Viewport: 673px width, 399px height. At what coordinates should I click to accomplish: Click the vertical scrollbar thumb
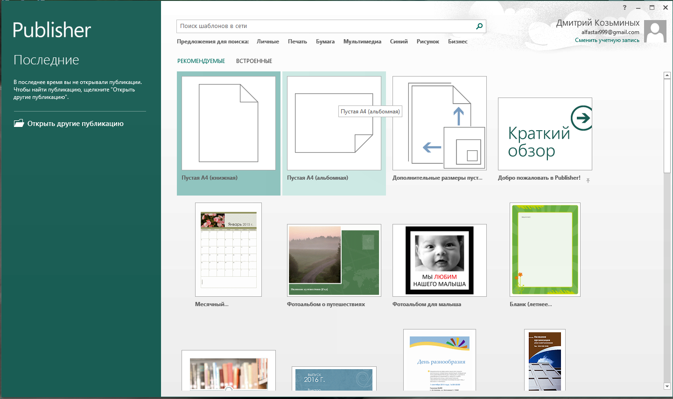(x=667, y=126)
